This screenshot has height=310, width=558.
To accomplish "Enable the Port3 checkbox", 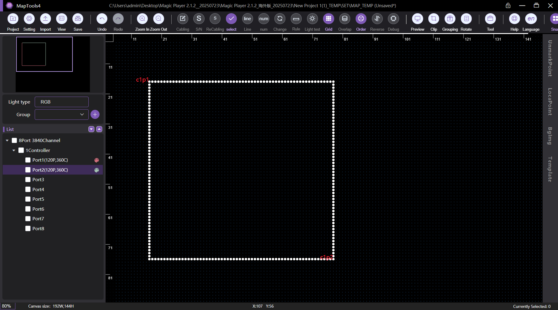I will tap(28, 180).
